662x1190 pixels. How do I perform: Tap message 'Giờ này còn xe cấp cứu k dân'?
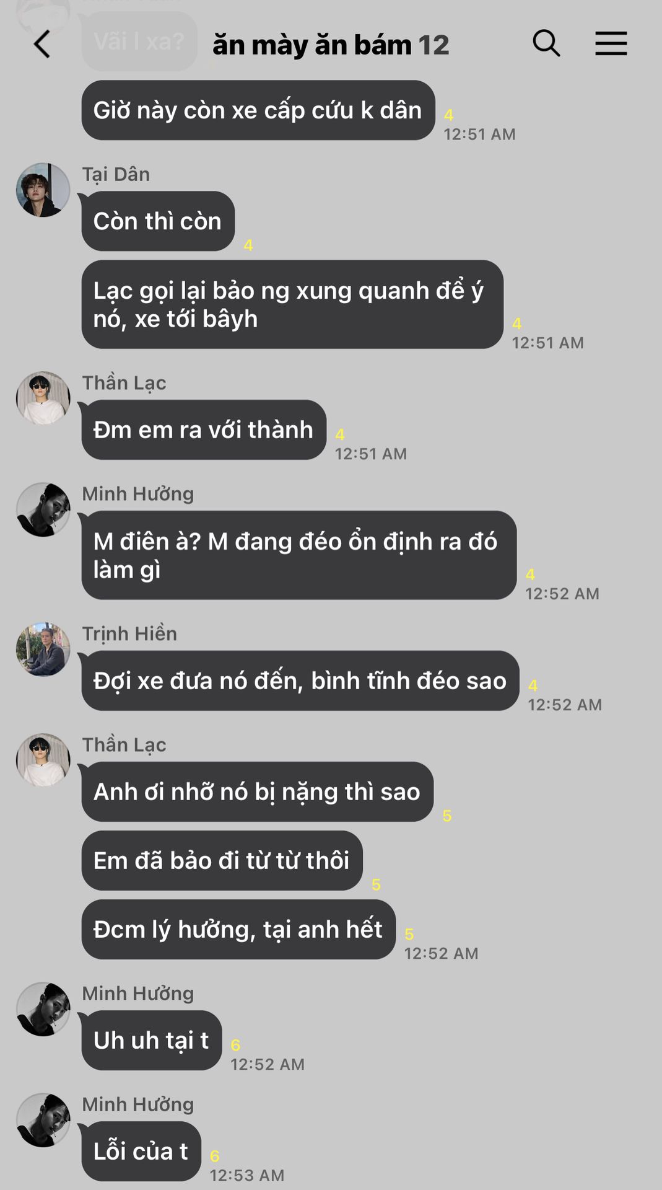point(258,110)
